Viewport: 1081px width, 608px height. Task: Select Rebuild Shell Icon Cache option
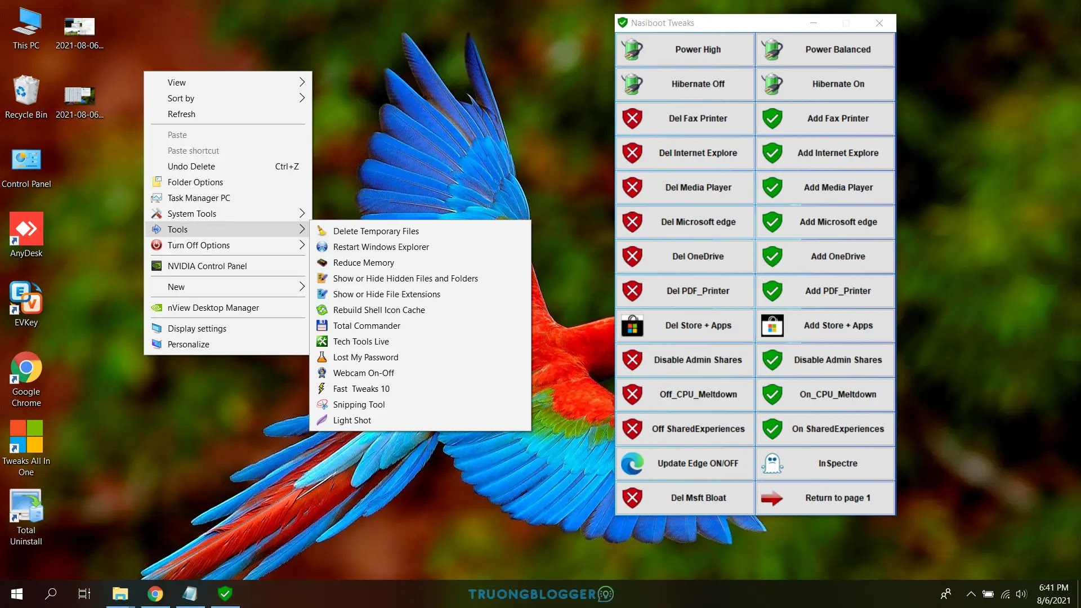click(x=379, y=310)
